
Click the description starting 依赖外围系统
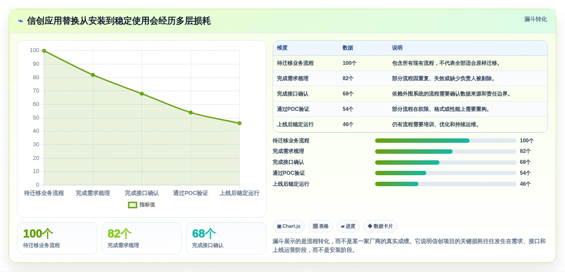452,94
